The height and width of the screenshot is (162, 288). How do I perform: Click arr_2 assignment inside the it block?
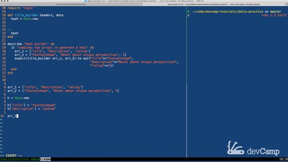70,55
